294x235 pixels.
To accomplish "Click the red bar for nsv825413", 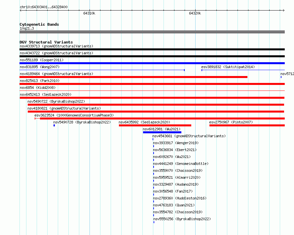I will [x=152, y=84].
